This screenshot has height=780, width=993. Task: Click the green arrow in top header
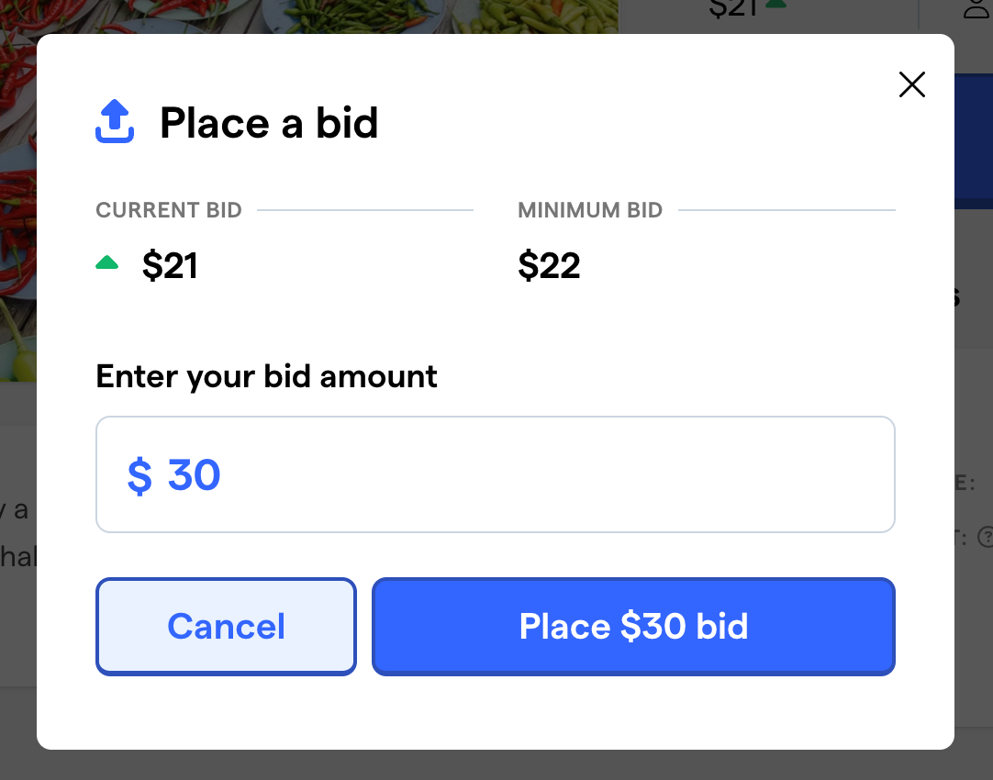(775, 4)
